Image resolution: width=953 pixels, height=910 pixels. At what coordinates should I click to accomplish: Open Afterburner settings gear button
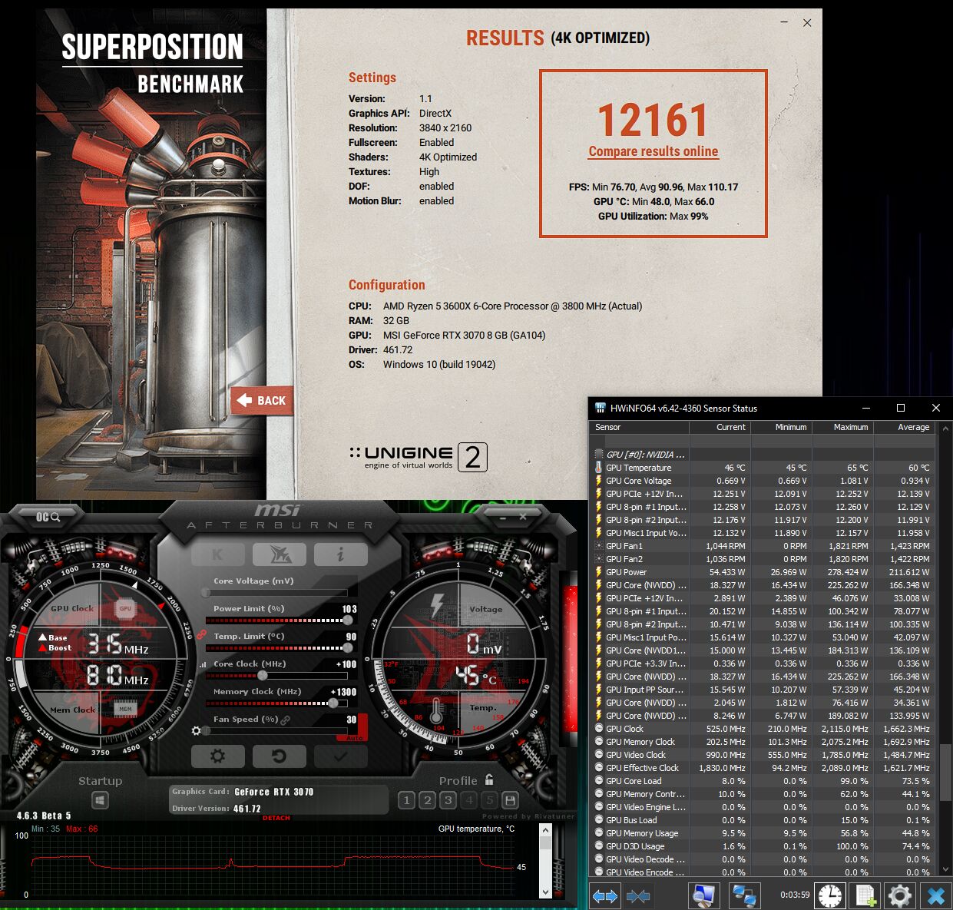(217, 756)
